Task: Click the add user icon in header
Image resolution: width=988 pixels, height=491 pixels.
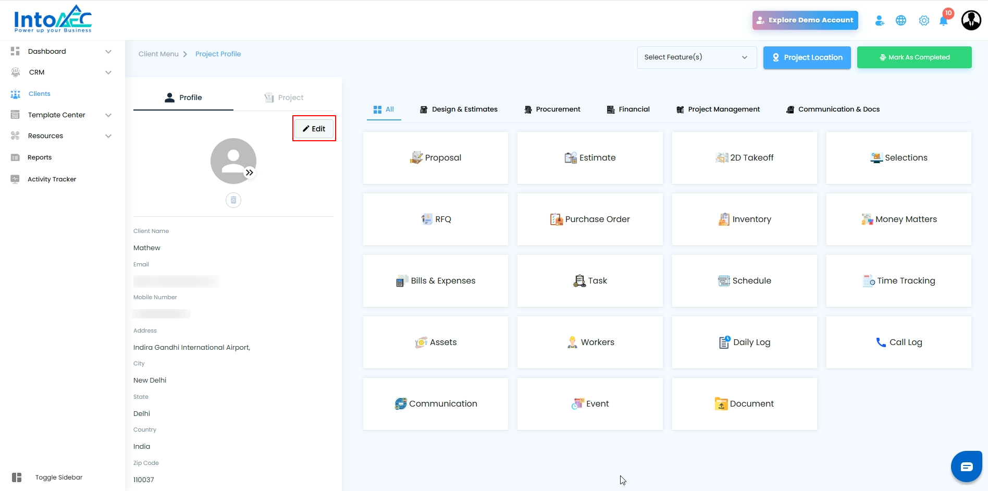Action: (880, 20)
